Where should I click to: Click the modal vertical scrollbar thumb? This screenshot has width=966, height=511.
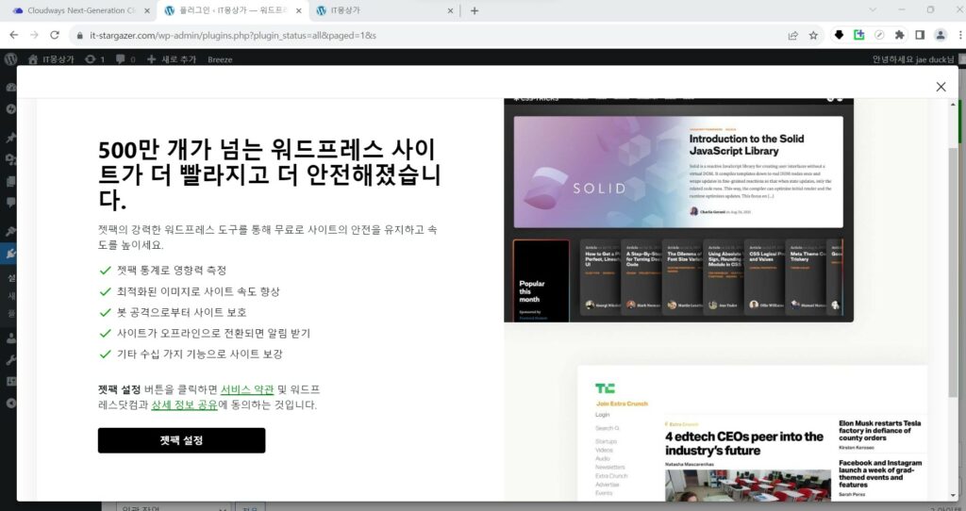953,271
